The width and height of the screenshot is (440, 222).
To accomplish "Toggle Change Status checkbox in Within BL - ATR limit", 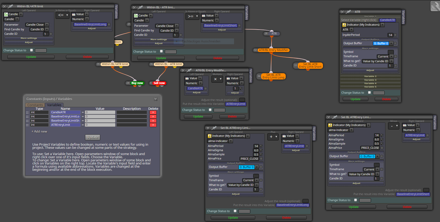I will click(x=161, y=51).
